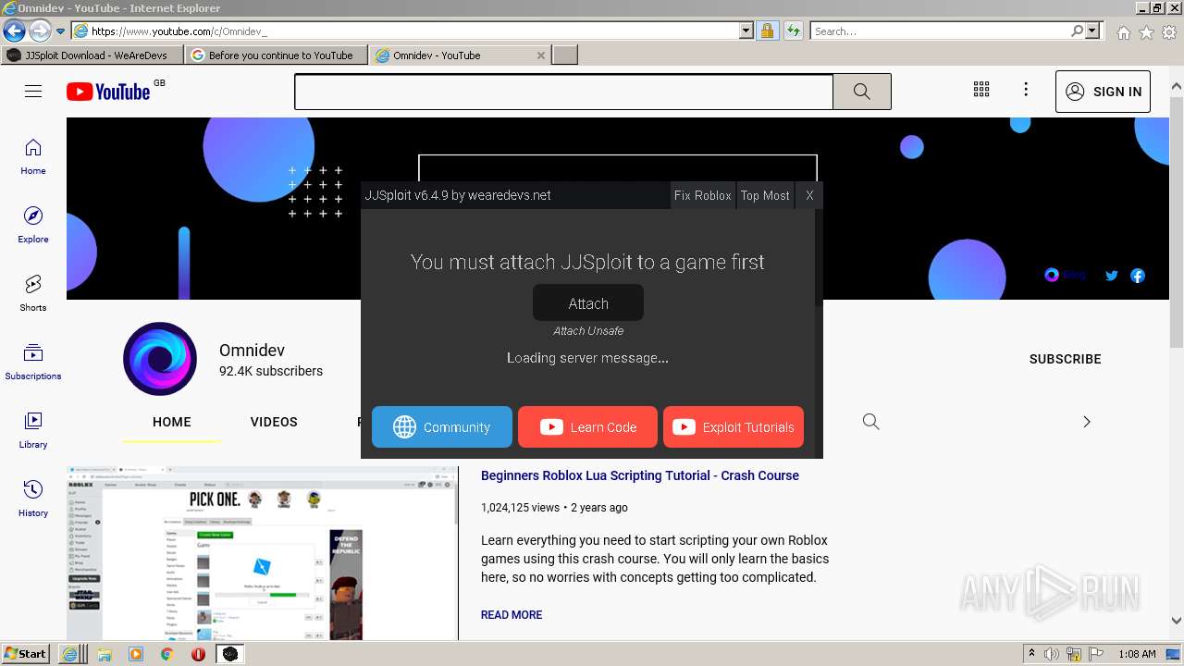Open the YouTube settings three-dot menu
Image resolution: width=1184 pixels, height=666 pixels.
(x=1026, y=90)
